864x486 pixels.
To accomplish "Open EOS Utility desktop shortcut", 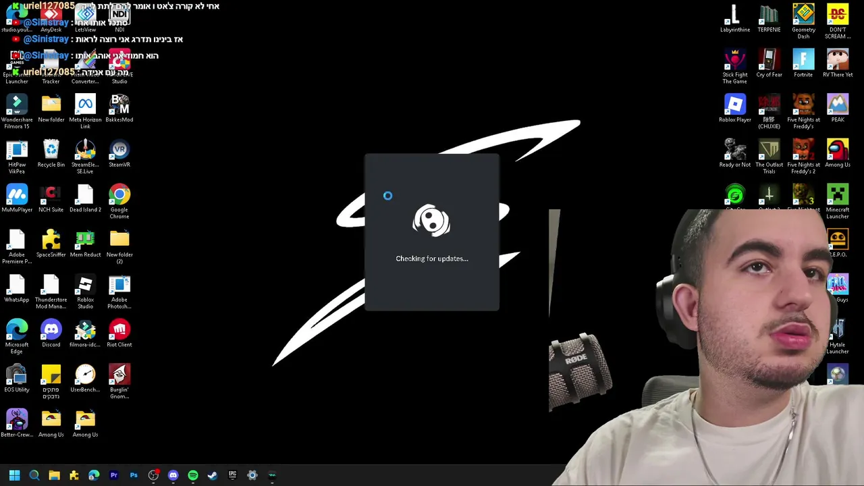I will (17, 378).
